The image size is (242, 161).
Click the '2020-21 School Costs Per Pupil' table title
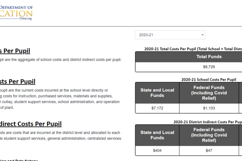[209, 80]
